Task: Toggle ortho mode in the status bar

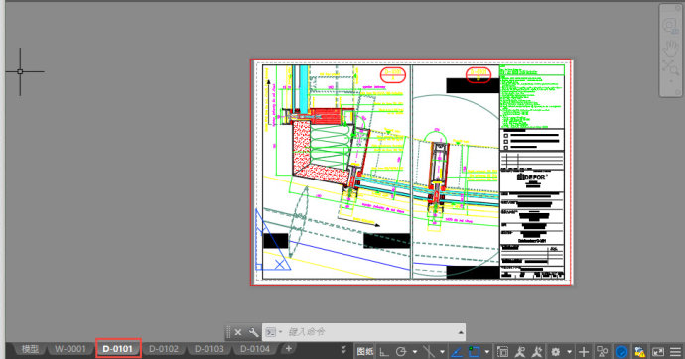Action: 384,352
